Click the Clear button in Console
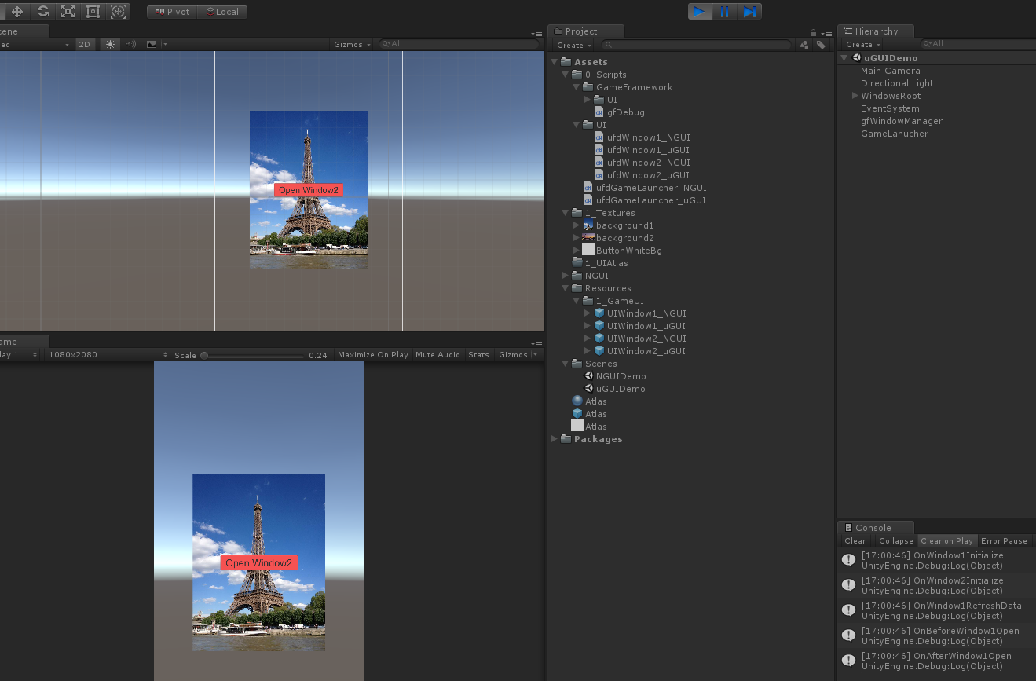This screenshot has height=681, width=1036. [x=855, y=541]
